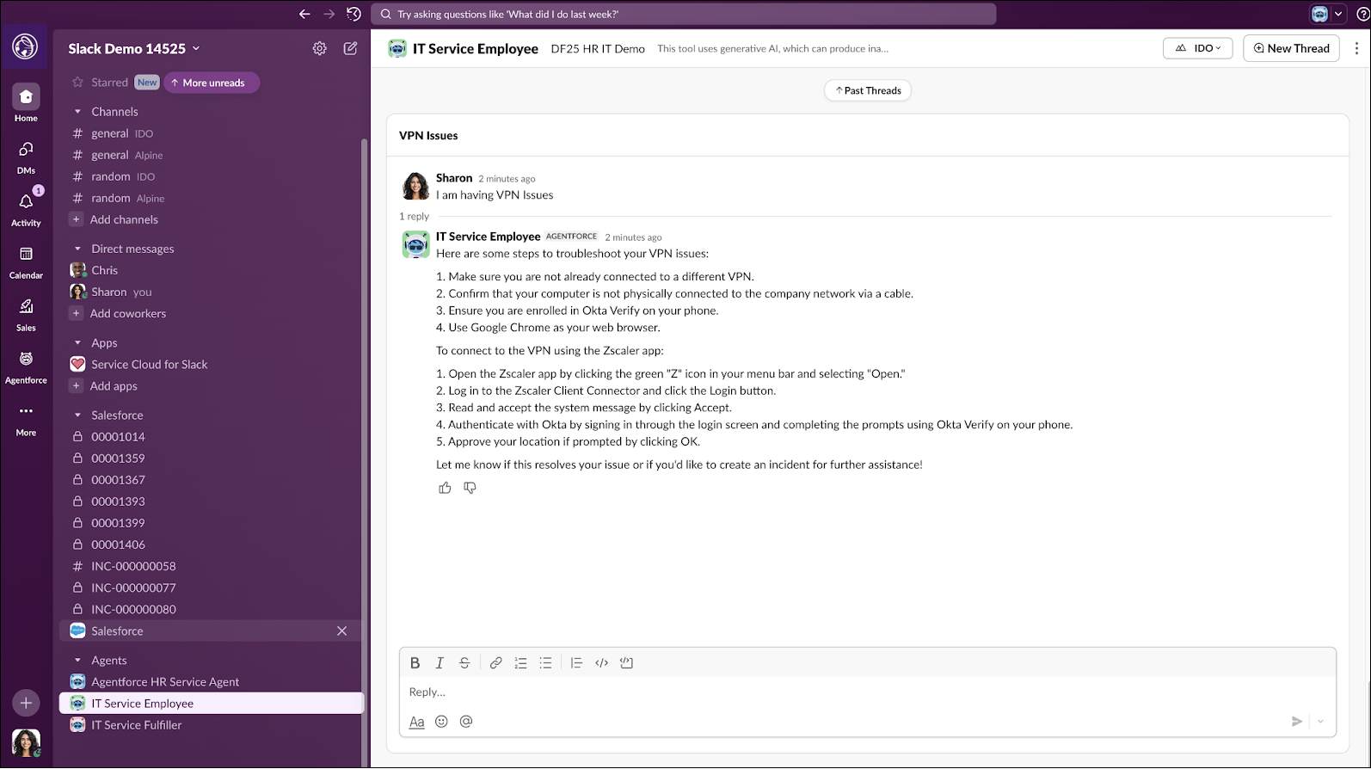Image resolution: width=1371 pixels, height=769 pixels.
Task: Insert a code block
Action: (x=626, y=663)
